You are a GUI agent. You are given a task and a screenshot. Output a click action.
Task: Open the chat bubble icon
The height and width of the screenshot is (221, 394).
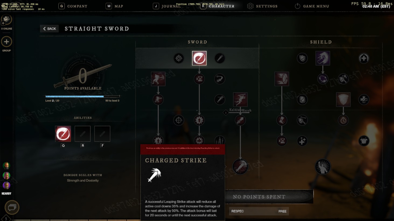(12, 207)
